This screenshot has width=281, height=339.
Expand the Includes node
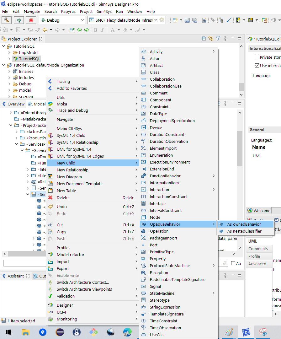pos(9,78)
